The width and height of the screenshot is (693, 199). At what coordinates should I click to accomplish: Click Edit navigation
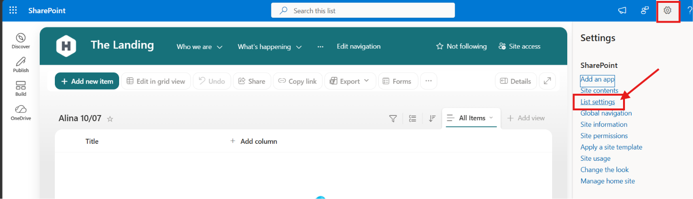click(x=359, y=46)
